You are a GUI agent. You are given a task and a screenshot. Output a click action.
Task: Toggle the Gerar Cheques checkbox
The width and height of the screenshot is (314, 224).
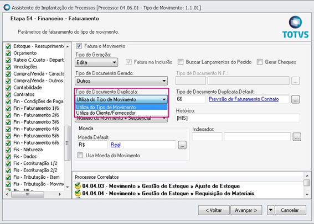click(x=260, y=62)
